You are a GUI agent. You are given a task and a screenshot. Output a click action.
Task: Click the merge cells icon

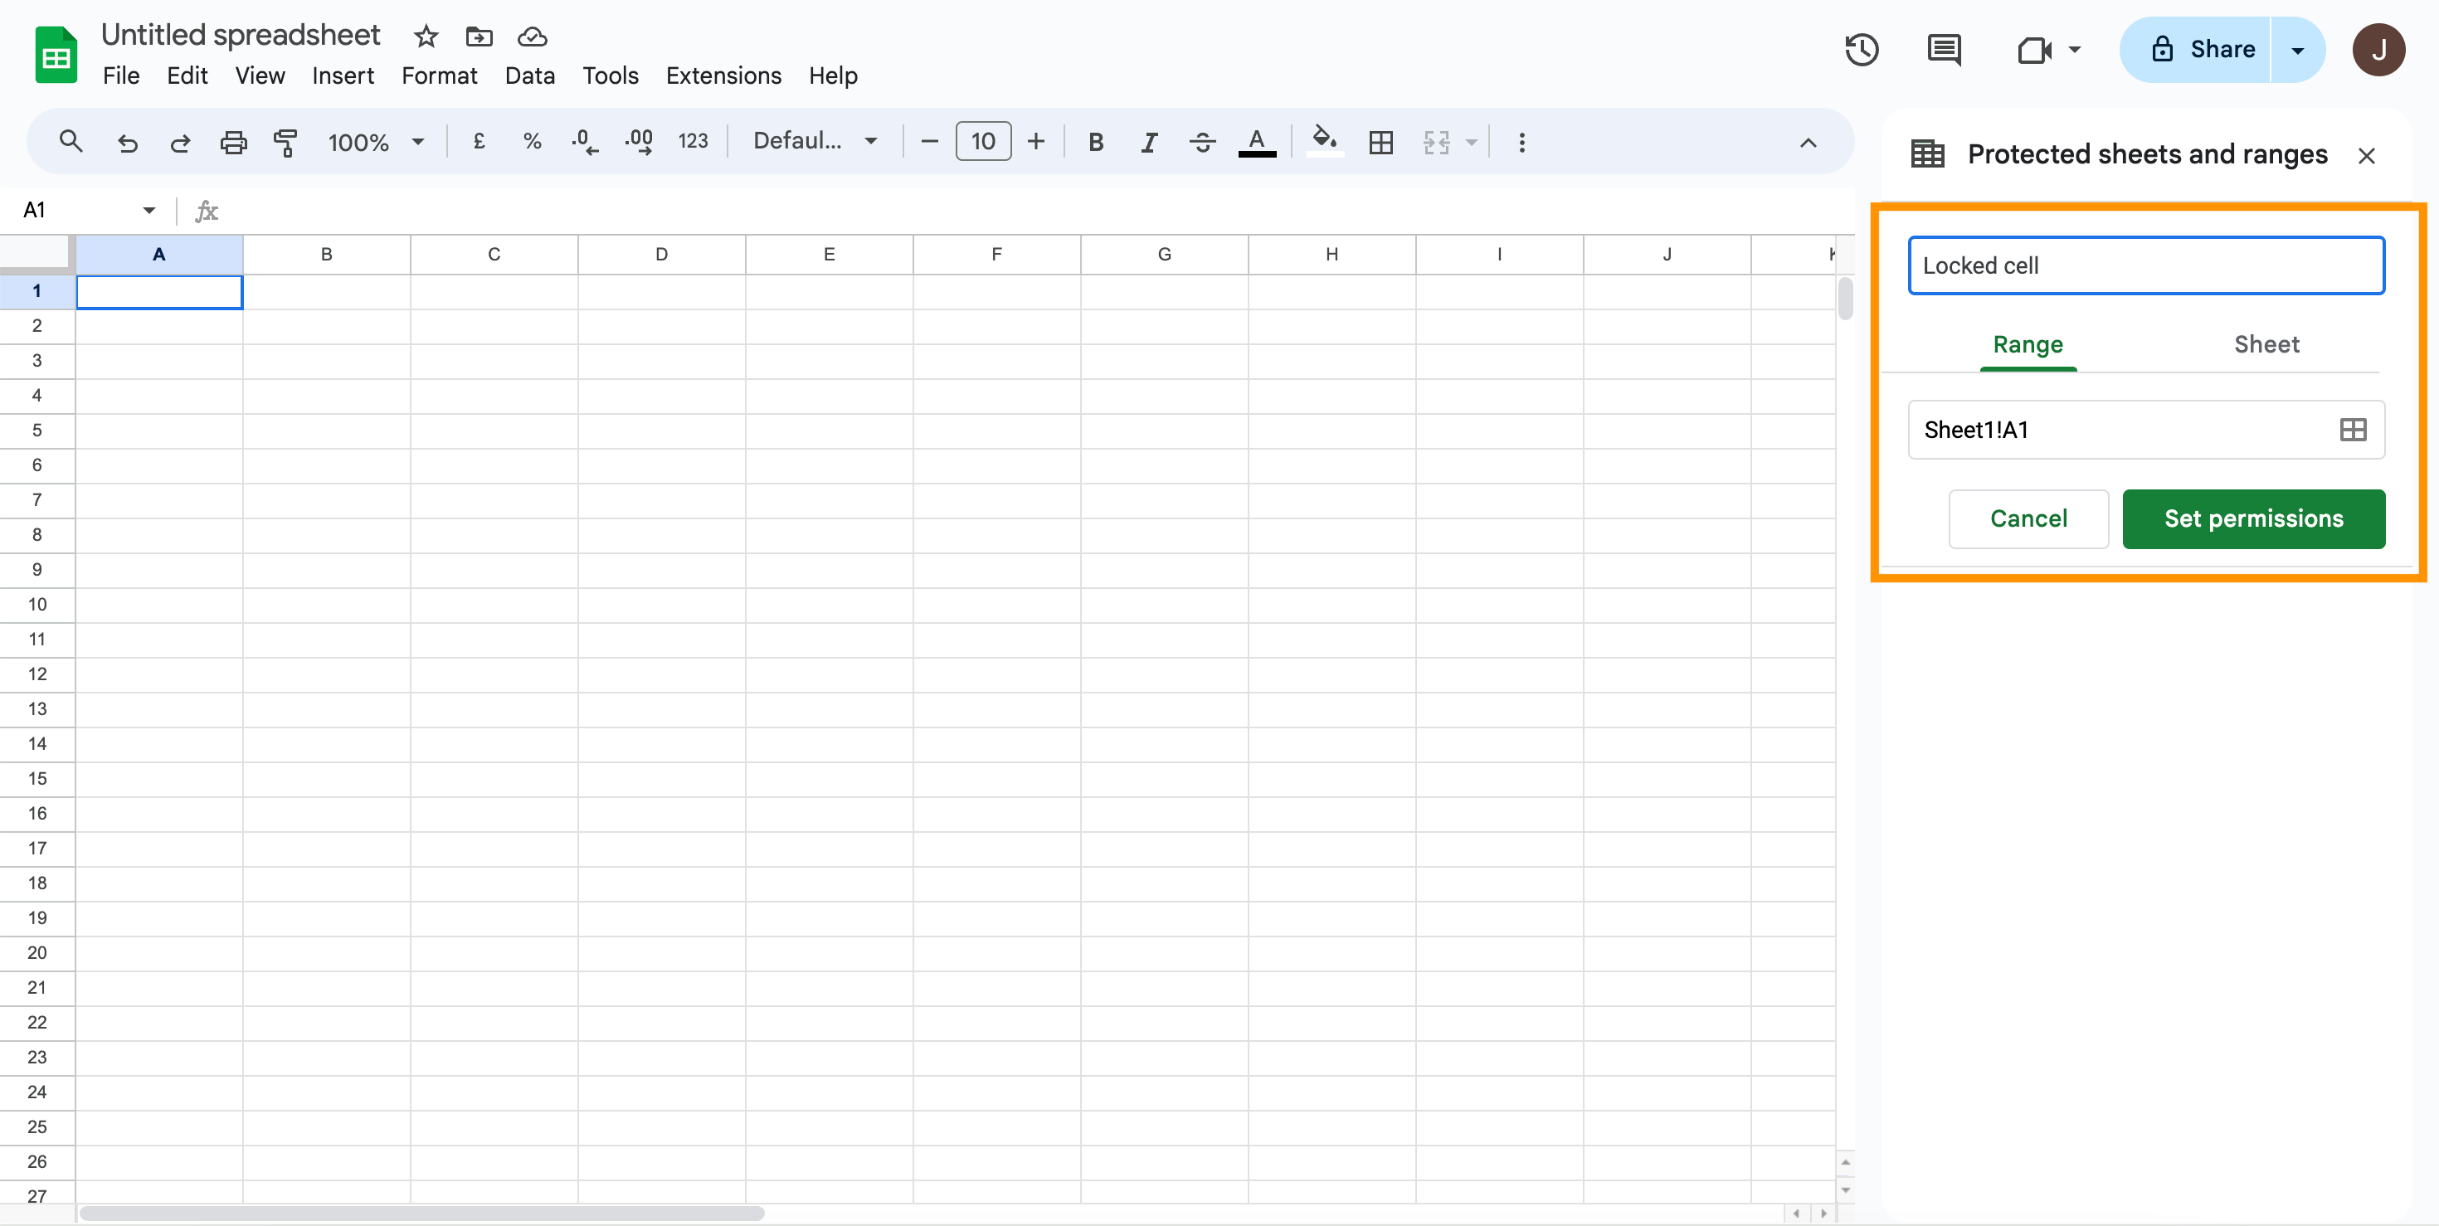[1436, 142]
